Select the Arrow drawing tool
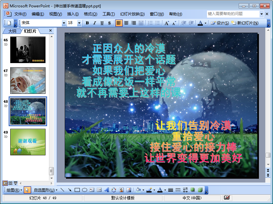This screenshot has width=273, height=204. tap(70, 190)
